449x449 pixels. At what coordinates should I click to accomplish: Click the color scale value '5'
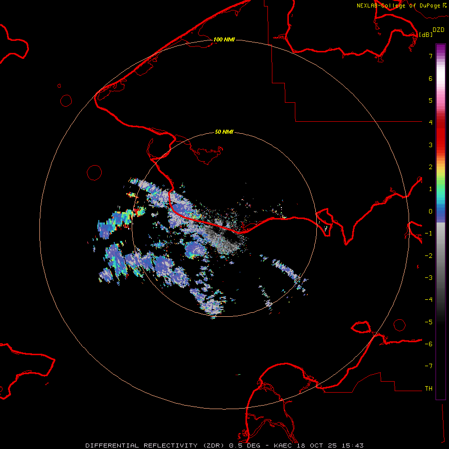point(431,100)
